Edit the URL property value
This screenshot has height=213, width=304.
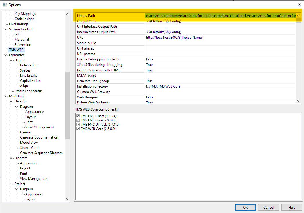[220, 38]
